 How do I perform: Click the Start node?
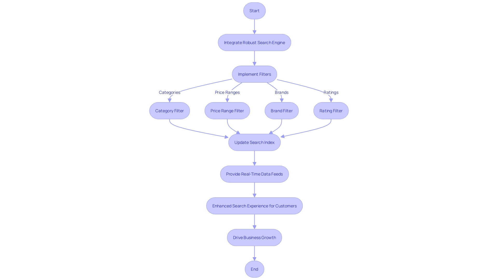coord(255,11)
